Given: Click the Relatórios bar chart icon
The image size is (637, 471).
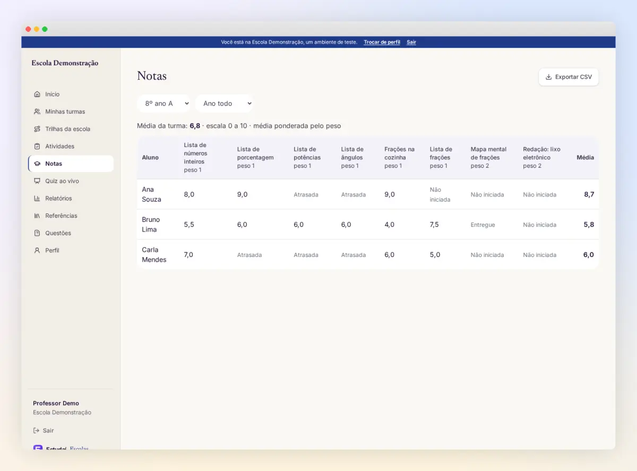Looking at the screenshot, I should click(37, 198).
